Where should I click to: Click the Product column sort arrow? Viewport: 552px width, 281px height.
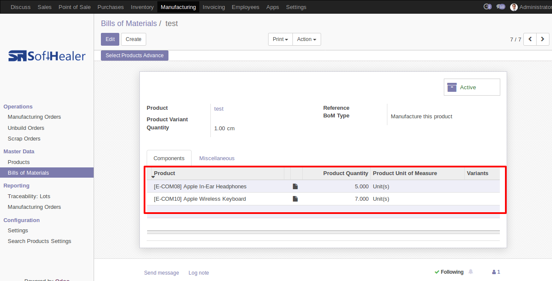tap(153, 176)
